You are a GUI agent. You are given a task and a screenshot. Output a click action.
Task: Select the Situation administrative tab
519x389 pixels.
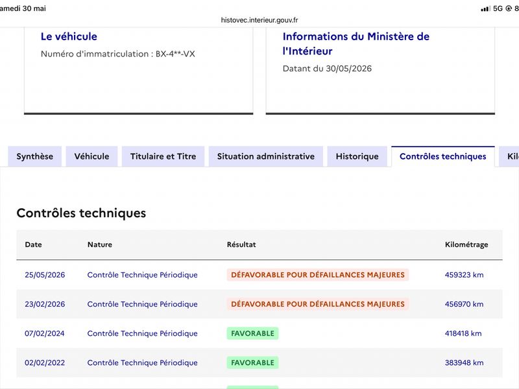[266, 156]
